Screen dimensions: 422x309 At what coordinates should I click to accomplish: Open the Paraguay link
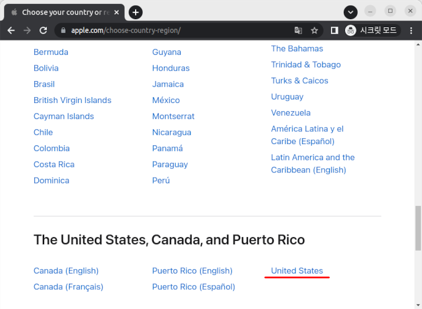point(170,164)
